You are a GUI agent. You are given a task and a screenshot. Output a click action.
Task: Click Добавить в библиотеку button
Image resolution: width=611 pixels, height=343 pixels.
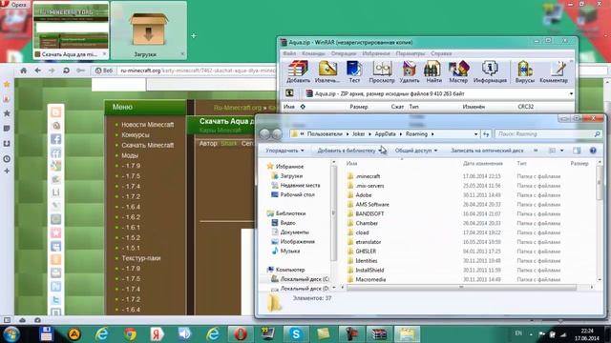click(348, 151)
